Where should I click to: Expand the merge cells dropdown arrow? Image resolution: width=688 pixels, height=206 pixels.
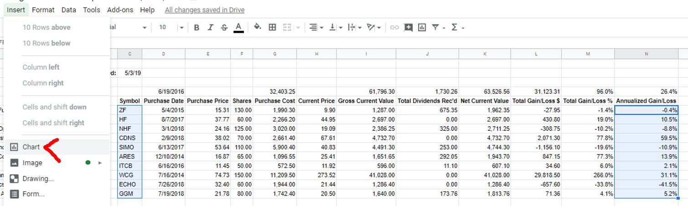tap(298, 28)
